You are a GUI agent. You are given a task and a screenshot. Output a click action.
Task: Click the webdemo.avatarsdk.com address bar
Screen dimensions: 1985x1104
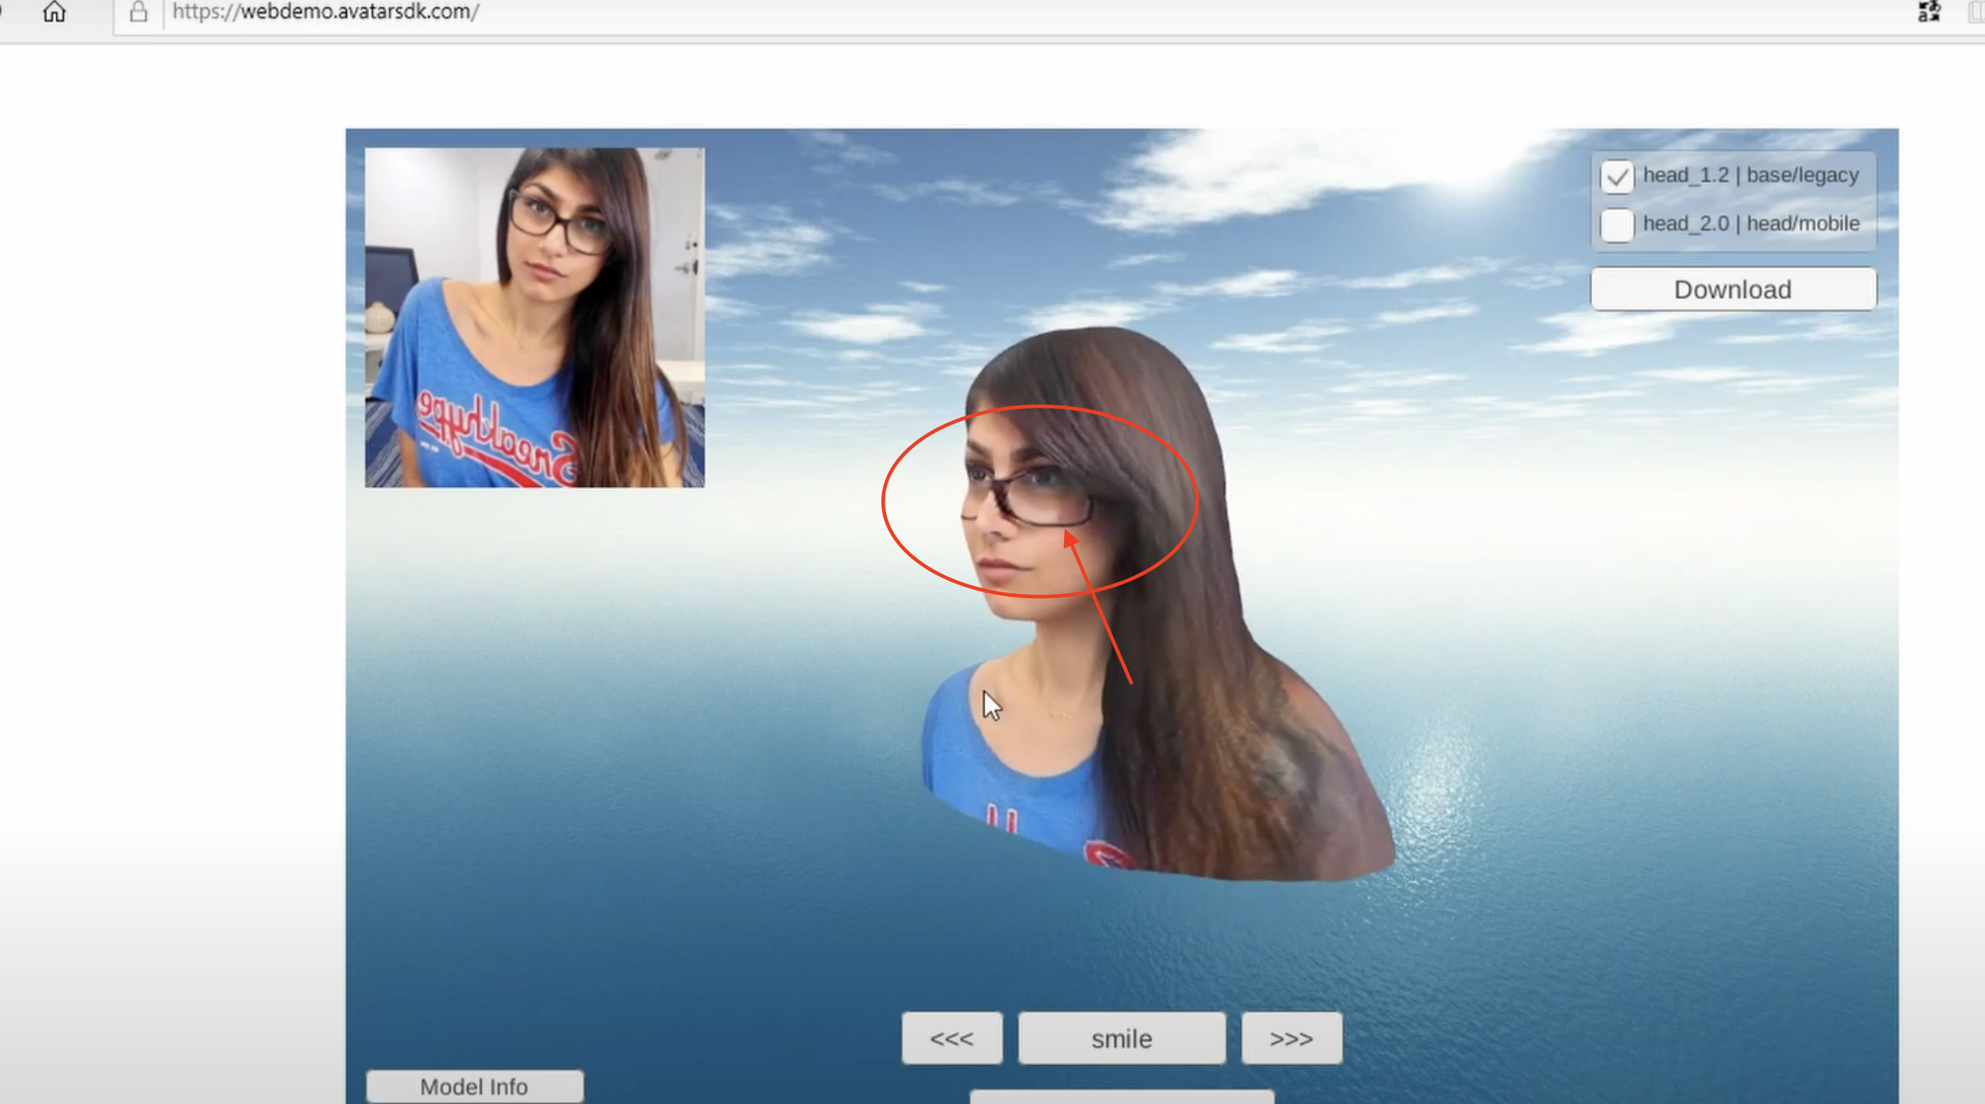[325, 12]
